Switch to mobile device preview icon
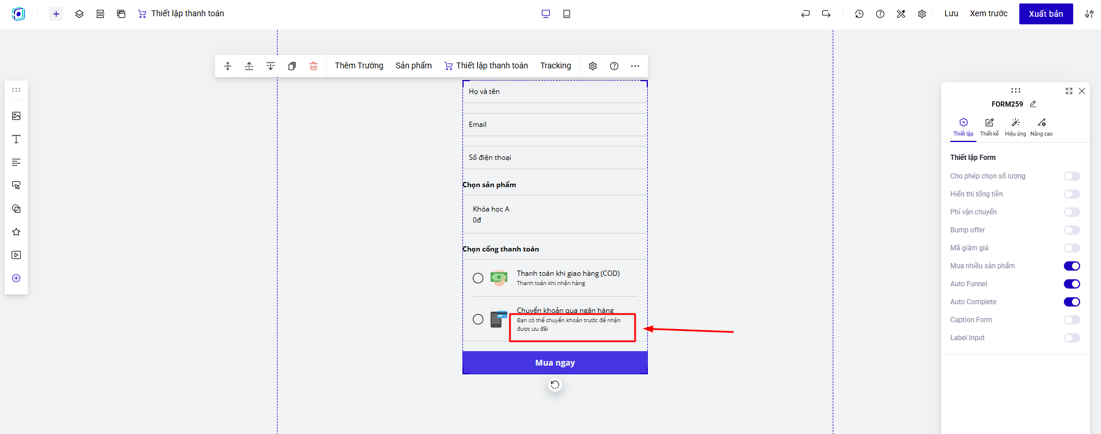The width and height of the screenshot is (1101, 434). click(x=567, y=14)
